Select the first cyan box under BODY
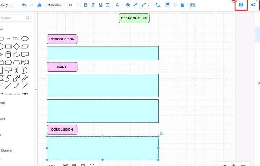 (x=103, y=86)
